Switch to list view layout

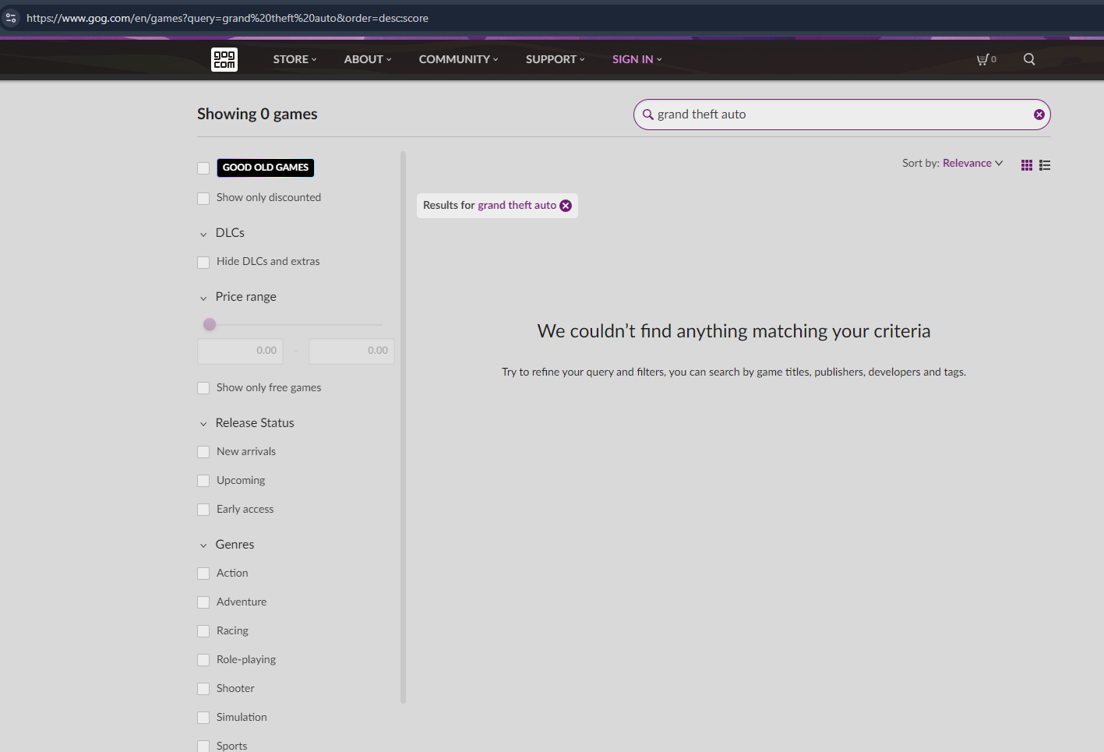click(1045, 165)
